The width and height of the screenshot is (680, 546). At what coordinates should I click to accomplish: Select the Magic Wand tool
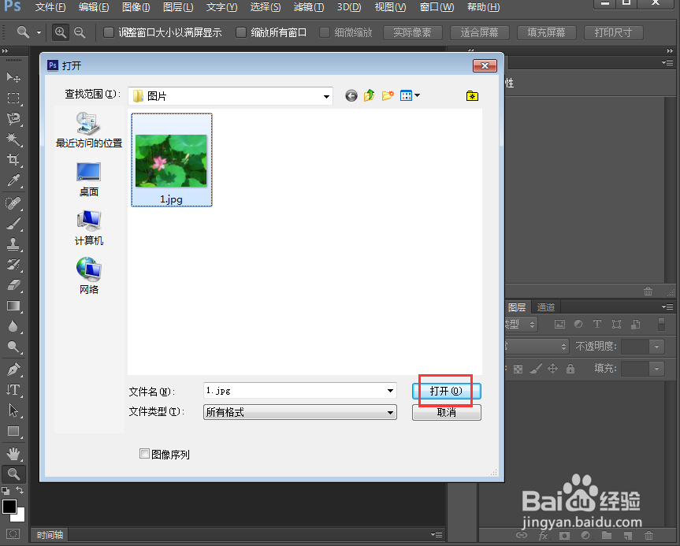13,139
